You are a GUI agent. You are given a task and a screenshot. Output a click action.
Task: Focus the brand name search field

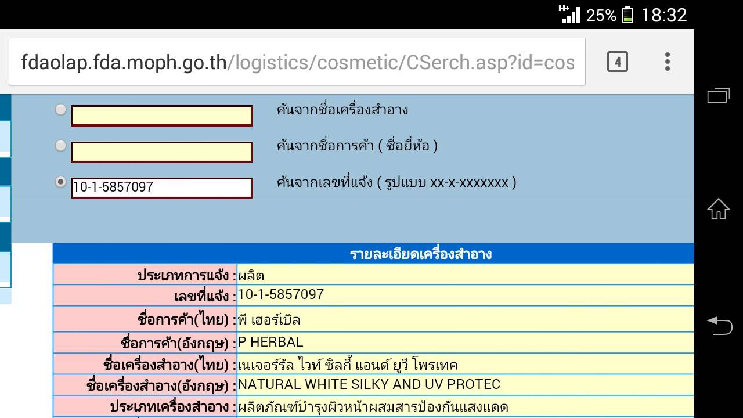(161, 152)
